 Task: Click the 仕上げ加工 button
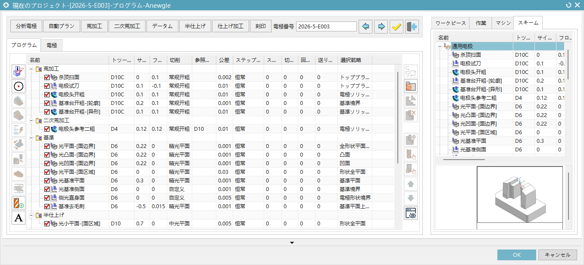[231, 26]
